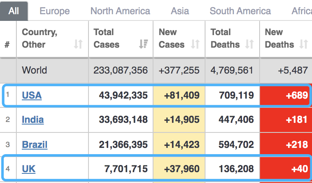The width and height of the screenshot is (312, 183).
Task: Click World total cases cell
Action: click(120, 70)
